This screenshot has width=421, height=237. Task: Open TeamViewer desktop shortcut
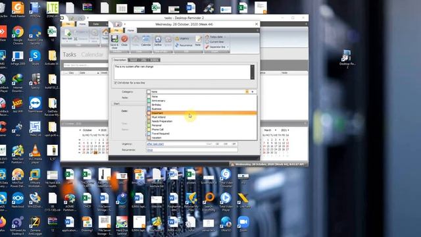pos(35,105)
